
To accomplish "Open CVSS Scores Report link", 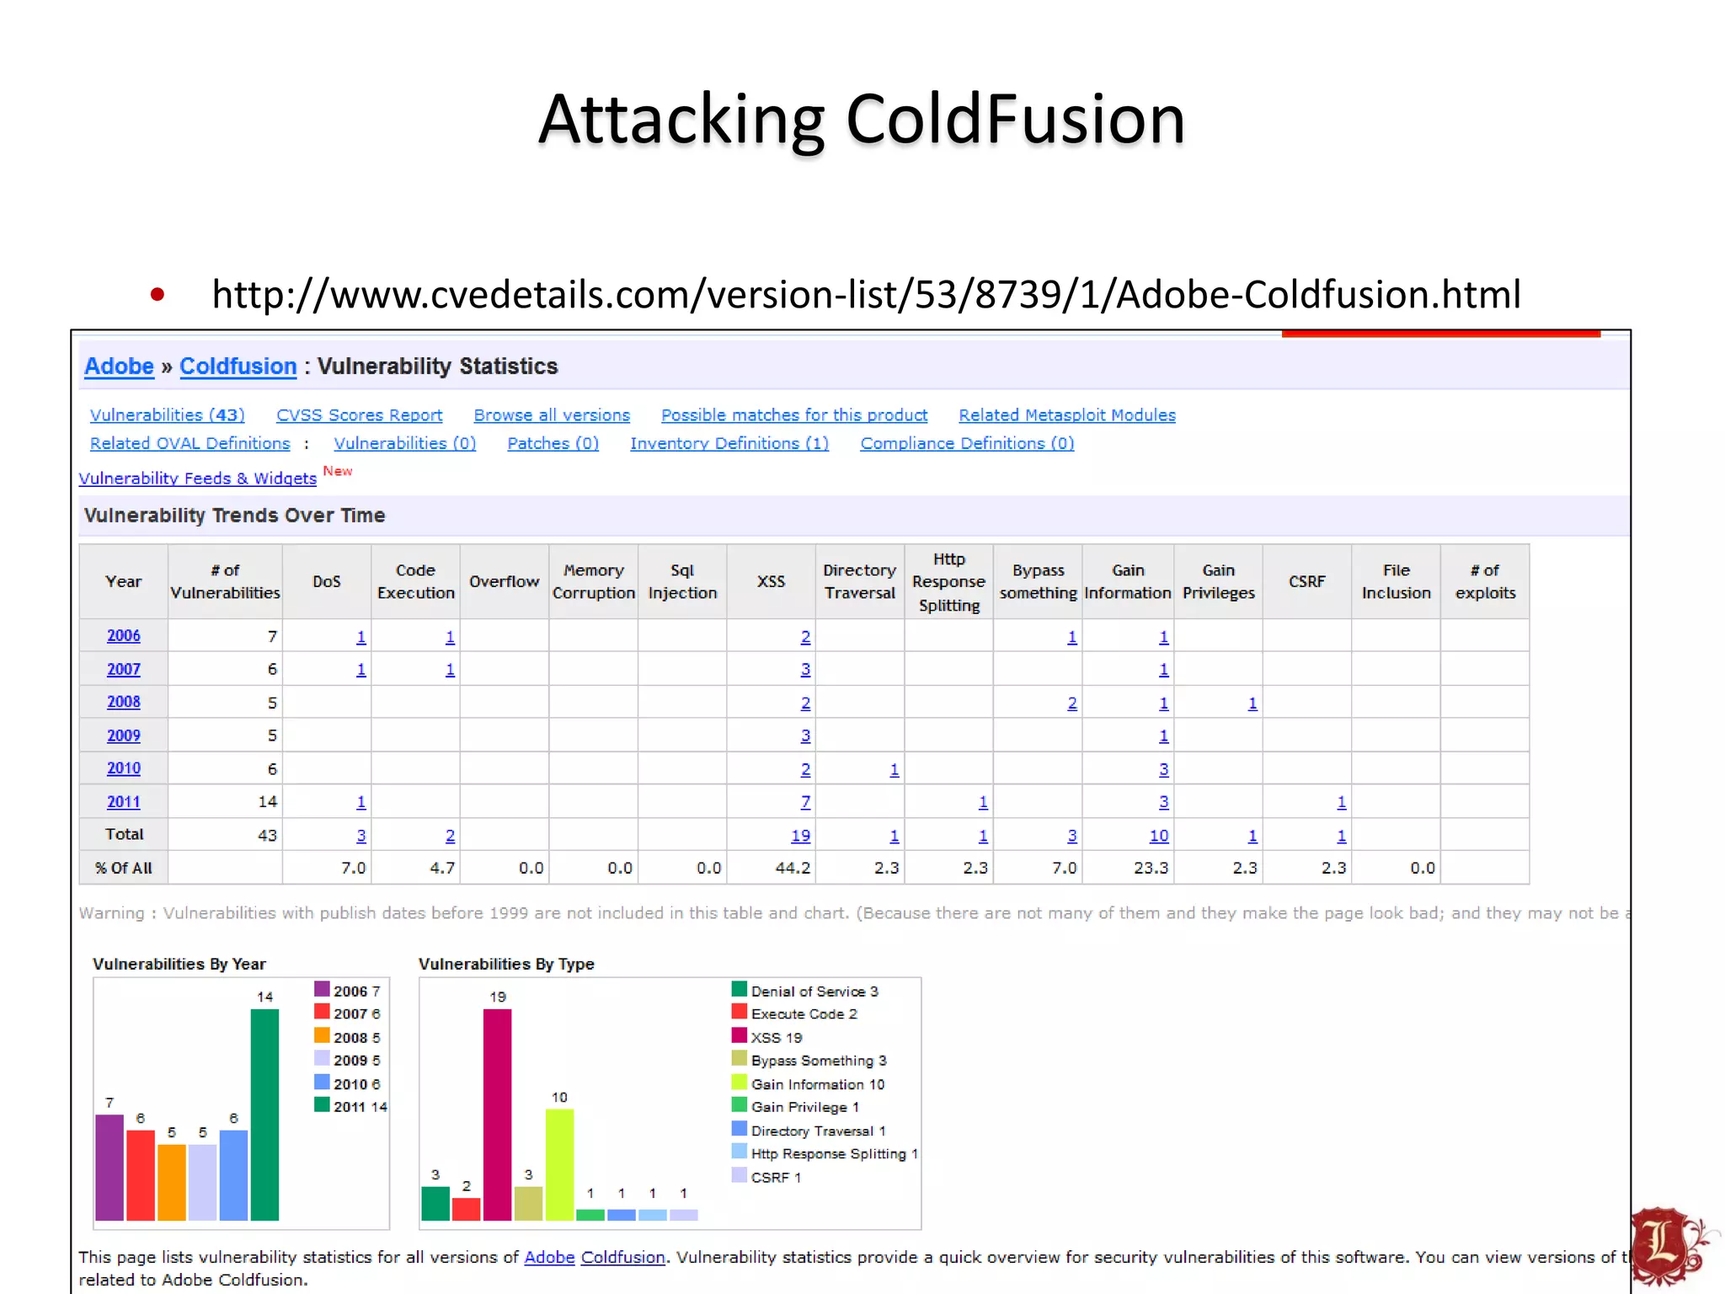I will 360,415.
